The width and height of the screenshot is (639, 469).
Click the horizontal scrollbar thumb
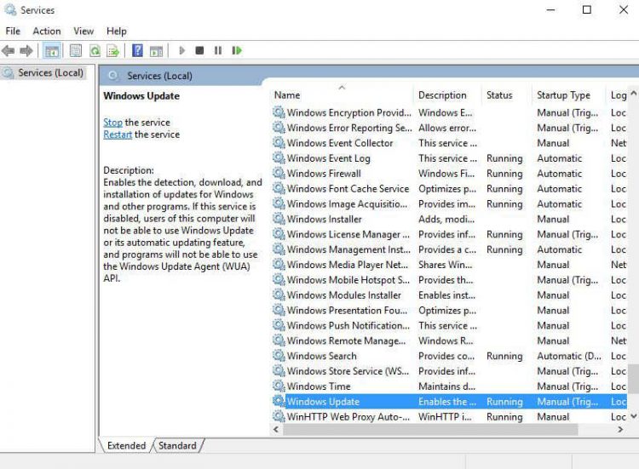(431, 430)
